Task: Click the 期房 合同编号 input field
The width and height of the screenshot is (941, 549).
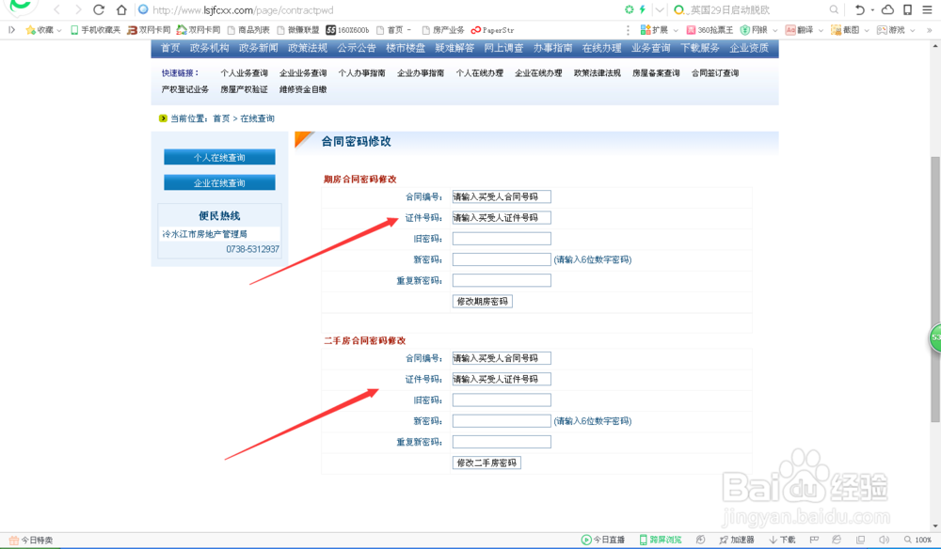Action: [502, 196]
